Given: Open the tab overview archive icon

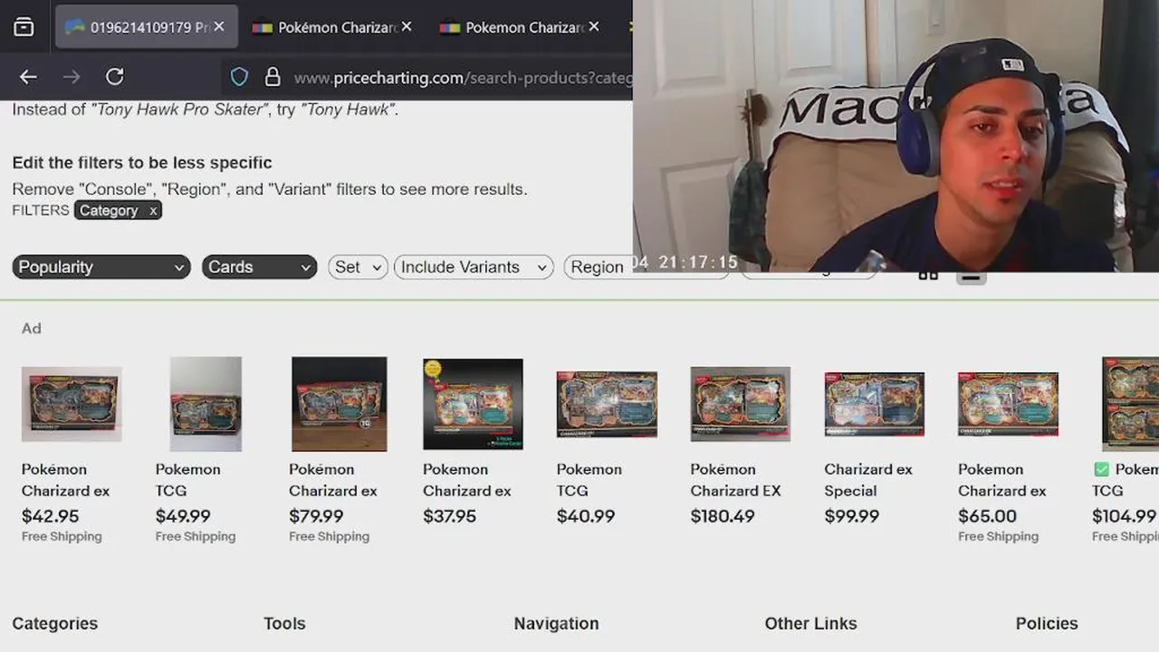Looking at the screenshot, I should tap(24, 27).
